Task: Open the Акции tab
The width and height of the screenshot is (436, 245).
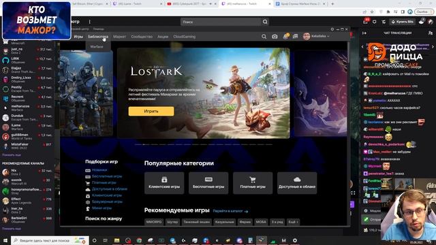Action: tap(163, 36)
